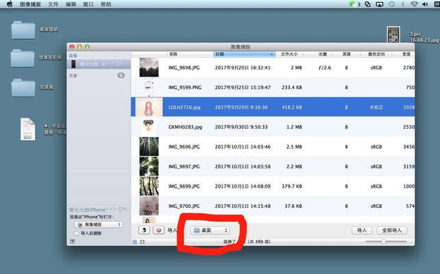Image resolution: width=440 pixels, height=274 pixels.
Task: Click the rotate image icon in bottom toolbar
Action: point(144,230)
